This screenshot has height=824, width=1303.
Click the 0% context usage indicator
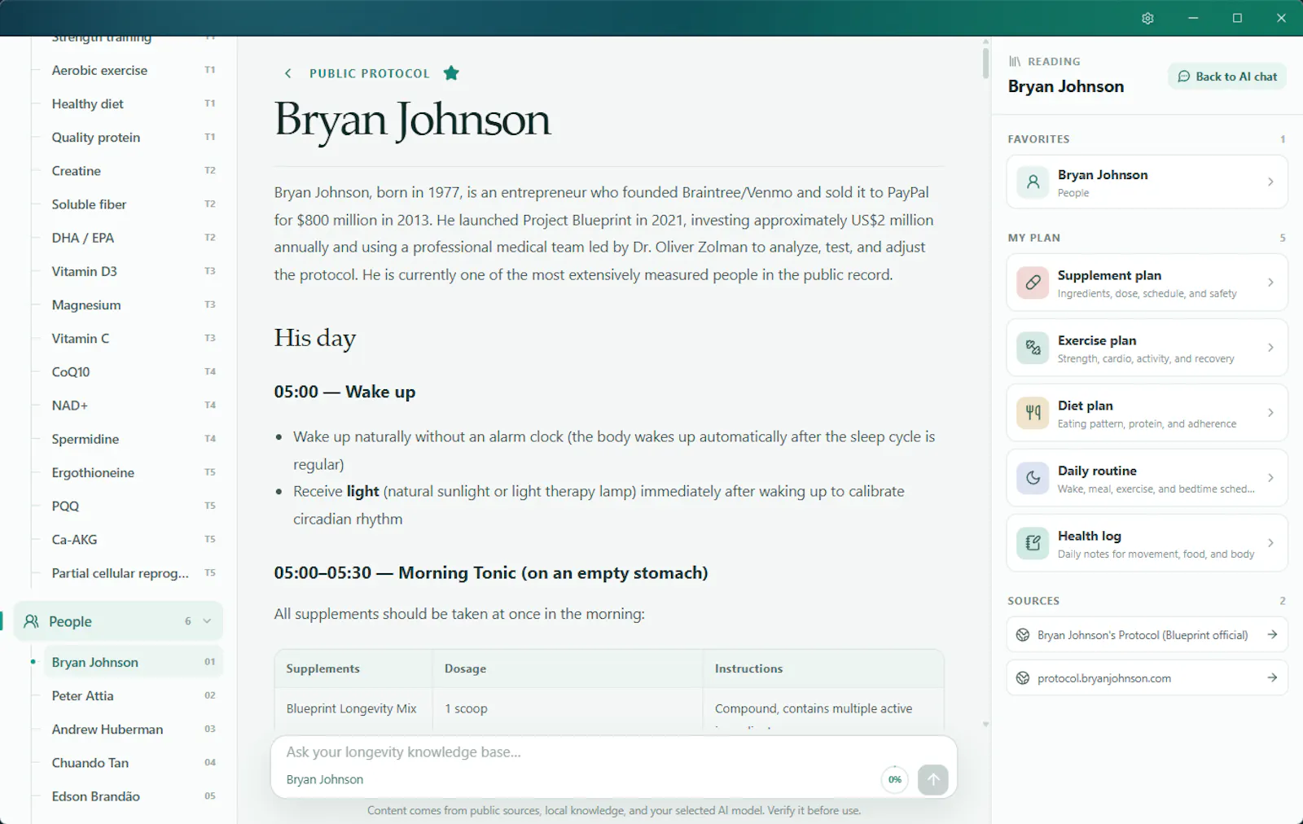(894, 779)
